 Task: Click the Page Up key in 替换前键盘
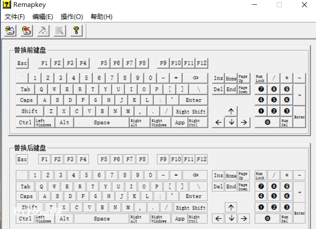(244, 78)
